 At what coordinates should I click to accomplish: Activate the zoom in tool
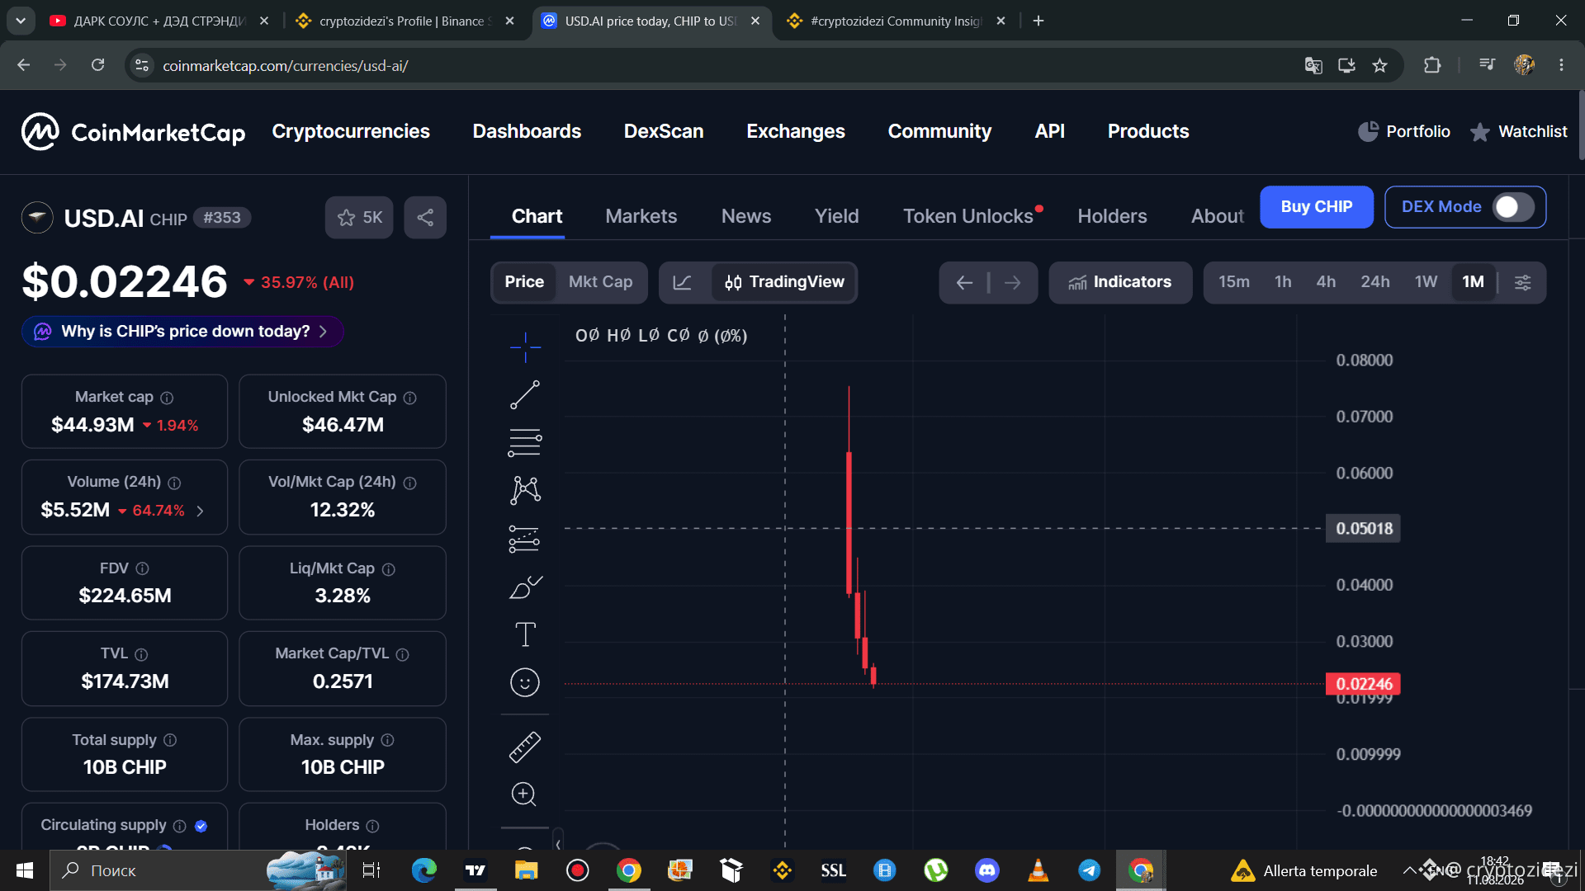pos(525,794)
